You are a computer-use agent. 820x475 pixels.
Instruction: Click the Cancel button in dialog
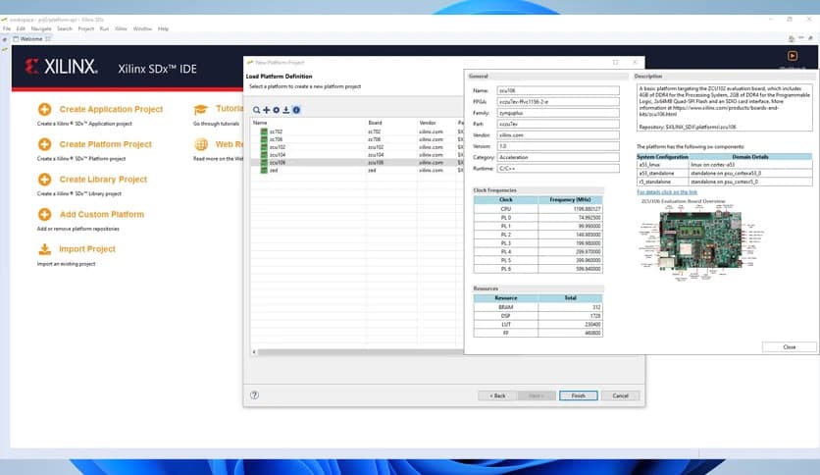(620, 396)
